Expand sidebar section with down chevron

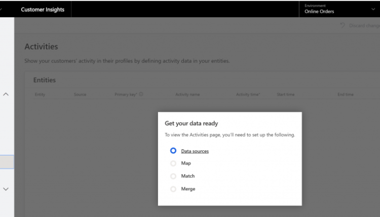click(6, 189)
